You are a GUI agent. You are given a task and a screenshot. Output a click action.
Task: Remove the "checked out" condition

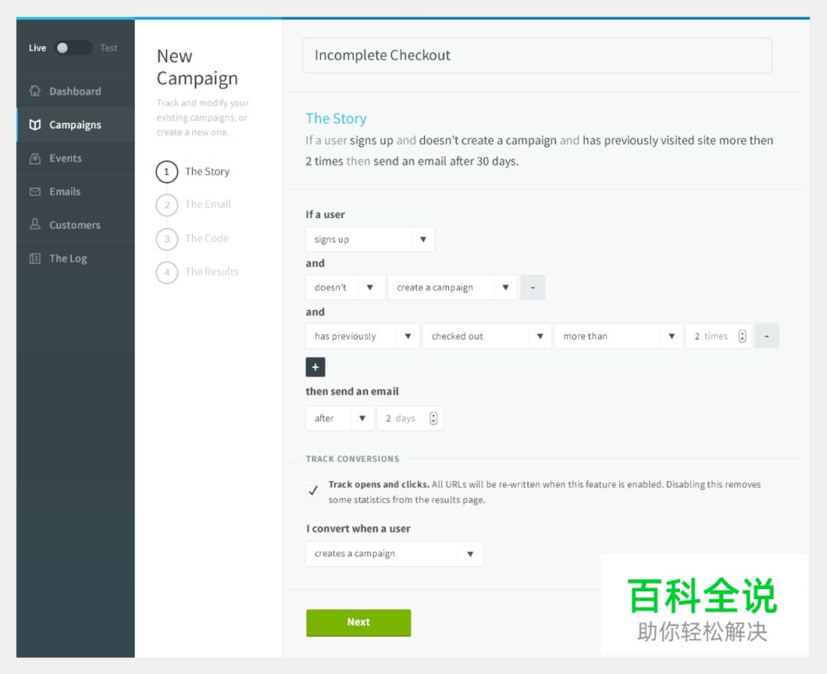pyautogui.click(x=767, y=335)
